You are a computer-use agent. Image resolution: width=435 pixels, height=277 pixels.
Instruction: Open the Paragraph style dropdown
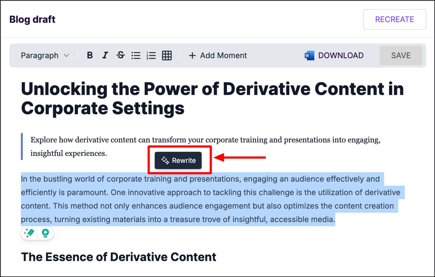(45, 55)
